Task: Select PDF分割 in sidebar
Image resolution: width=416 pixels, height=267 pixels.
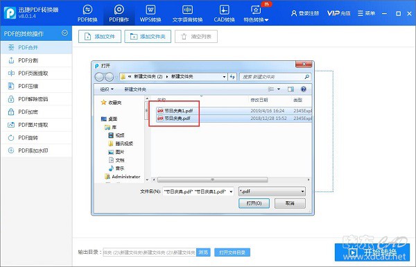Action: 36,60
